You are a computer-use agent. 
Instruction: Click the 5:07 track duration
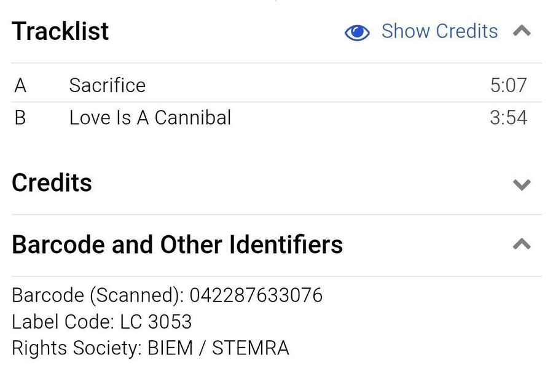508,85
